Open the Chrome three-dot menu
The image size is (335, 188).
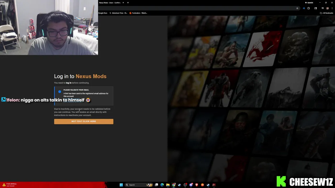[332, 8]
